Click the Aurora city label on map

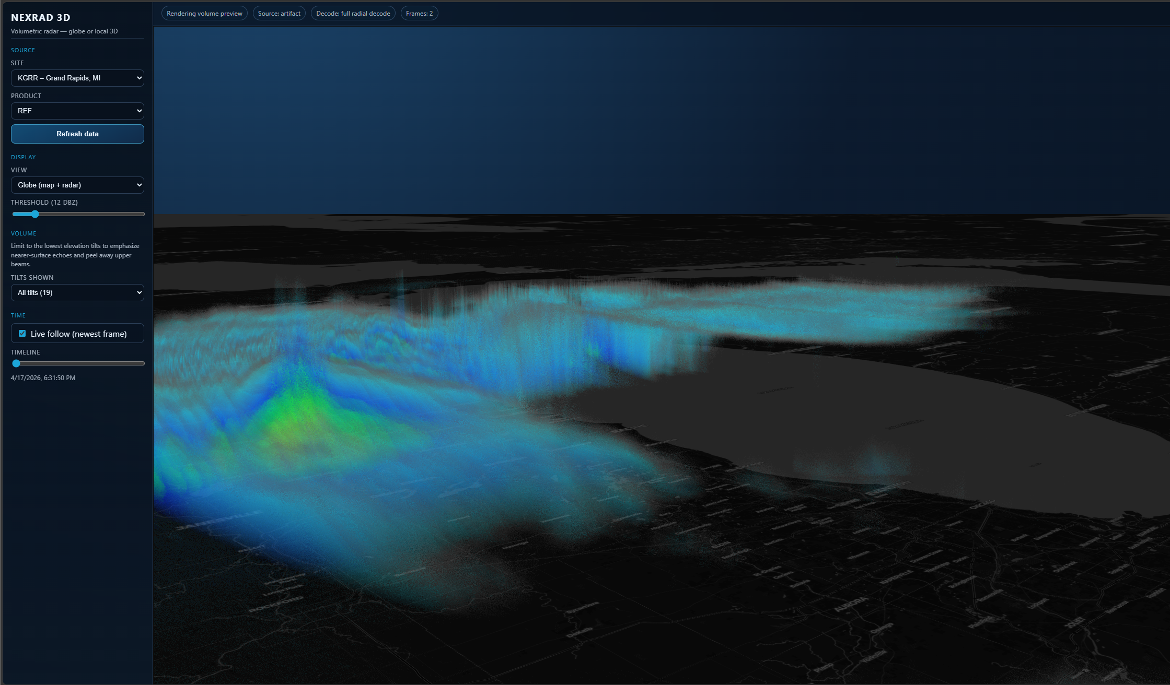tap(850, 604)
